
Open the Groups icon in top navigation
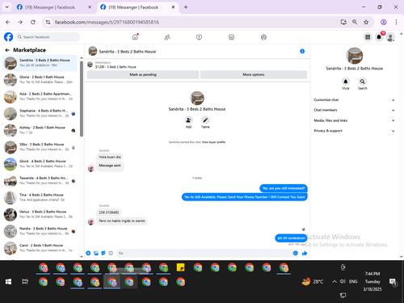click(x=263, y=37)
